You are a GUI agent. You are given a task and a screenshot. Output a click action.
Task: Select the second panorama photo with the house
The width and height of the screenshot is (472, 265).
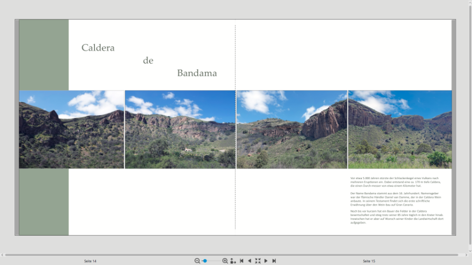pos(180,129)
